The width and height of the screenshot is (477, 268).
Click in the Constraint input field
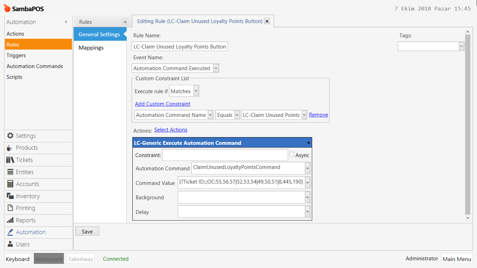tap(225, 155)
